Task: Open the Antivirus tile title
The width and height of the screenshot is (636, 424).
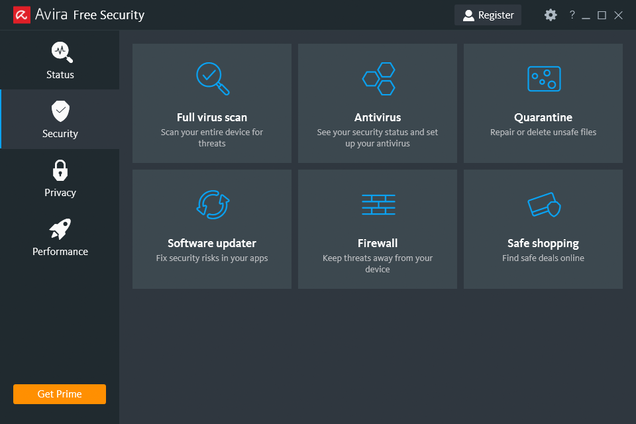Action: pyautogui.click(x=378, y=117)
